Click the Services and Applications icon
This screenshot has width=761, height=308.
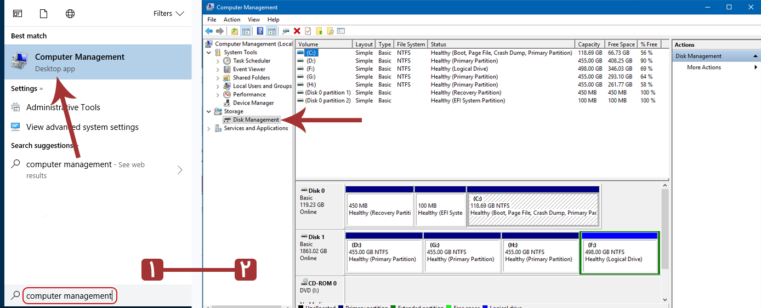click(218, 128)
